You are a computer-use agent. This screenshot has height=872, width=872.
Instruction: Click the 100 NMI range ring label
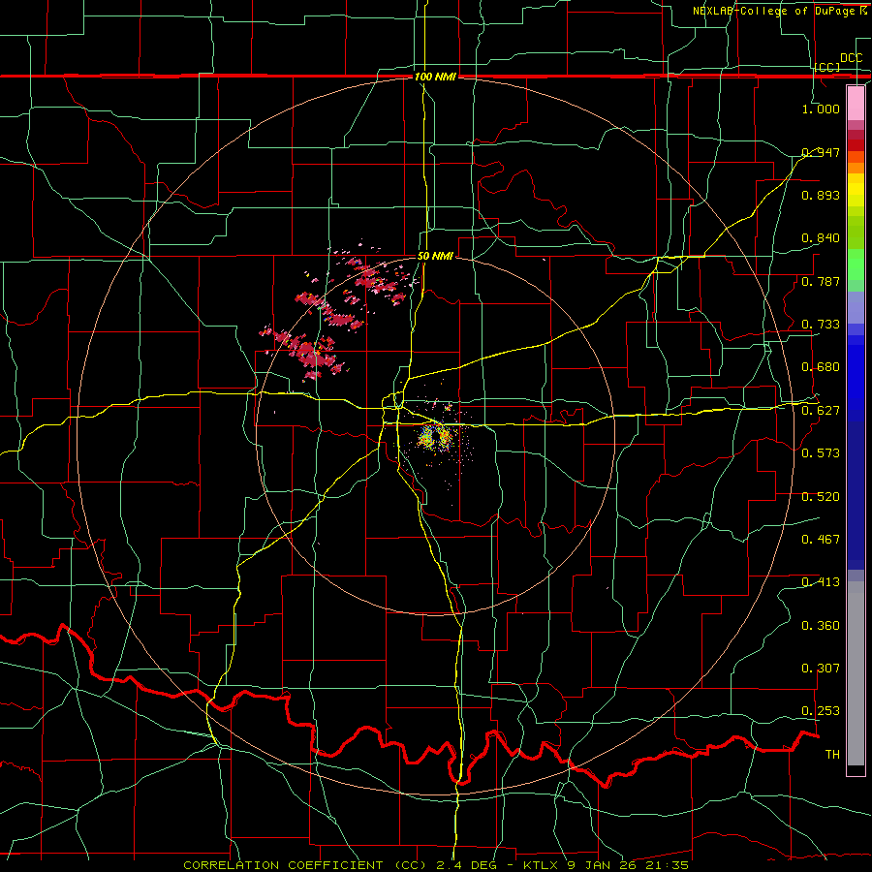[435, 77]
